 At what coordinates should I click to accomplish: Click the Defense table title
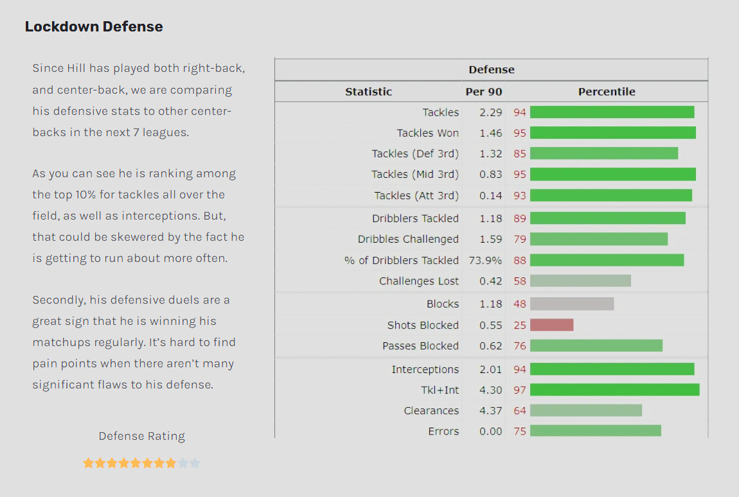(x=491, y=70)
